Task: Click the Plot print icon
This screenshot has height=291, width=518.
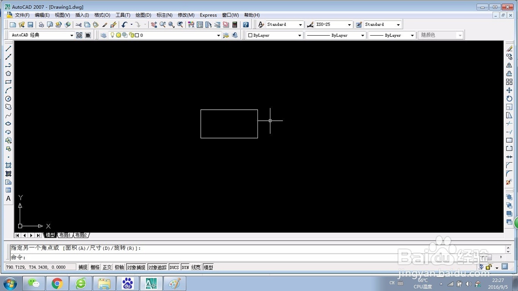Action: click(x=41, y=24)
